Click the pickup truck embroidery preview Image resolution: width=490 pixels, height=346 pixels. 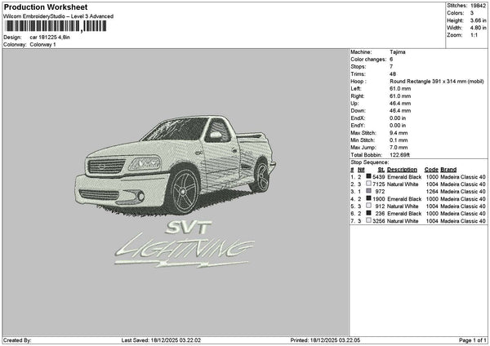[175, 166]
